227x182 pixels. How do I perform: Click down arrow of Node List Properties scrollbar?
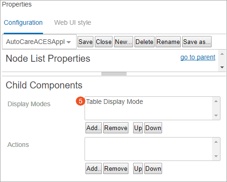click(222, 67)
